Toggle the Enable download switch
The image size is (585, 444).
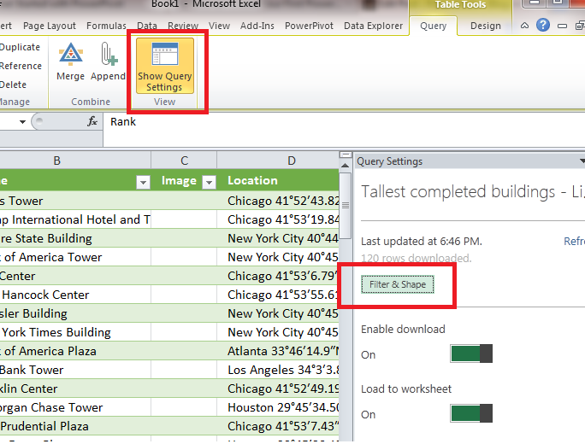(471, 353)
